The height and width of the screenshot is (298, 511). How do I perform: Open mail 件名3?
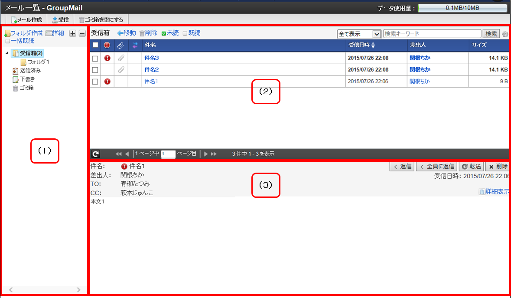coord(152,58)
